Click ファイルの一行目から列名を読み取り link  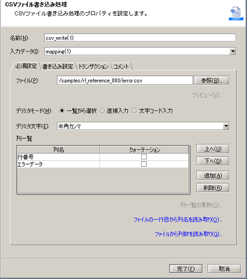coord(178,220)
